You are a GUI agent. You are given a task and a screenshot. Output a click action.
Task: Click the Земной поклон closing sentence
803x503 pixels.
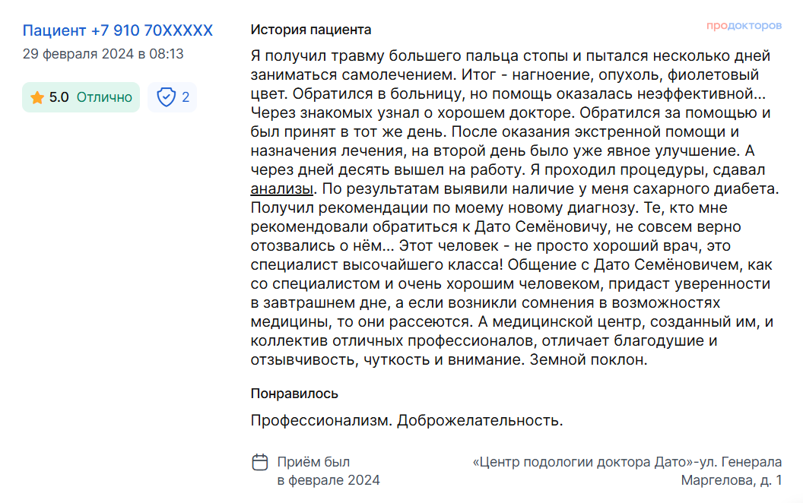point(589,359)
